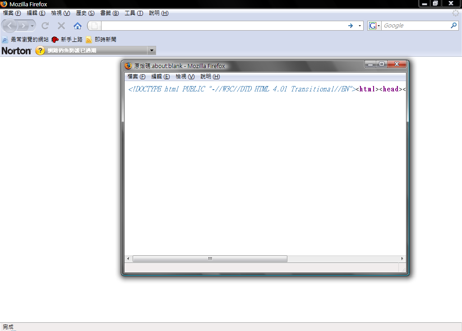The height and width of the screenshot is (331, 462).
Task: Open the 書籤 (B) bookmarks menu
Action: (109, 13)
